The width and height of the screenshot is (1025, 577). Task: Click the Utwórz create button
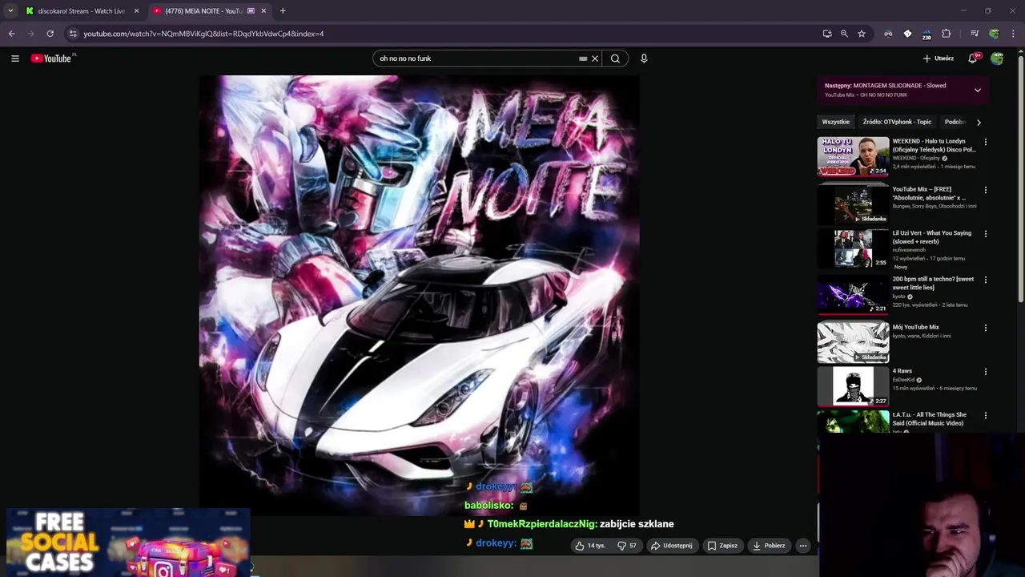click(x=938, y=59)
